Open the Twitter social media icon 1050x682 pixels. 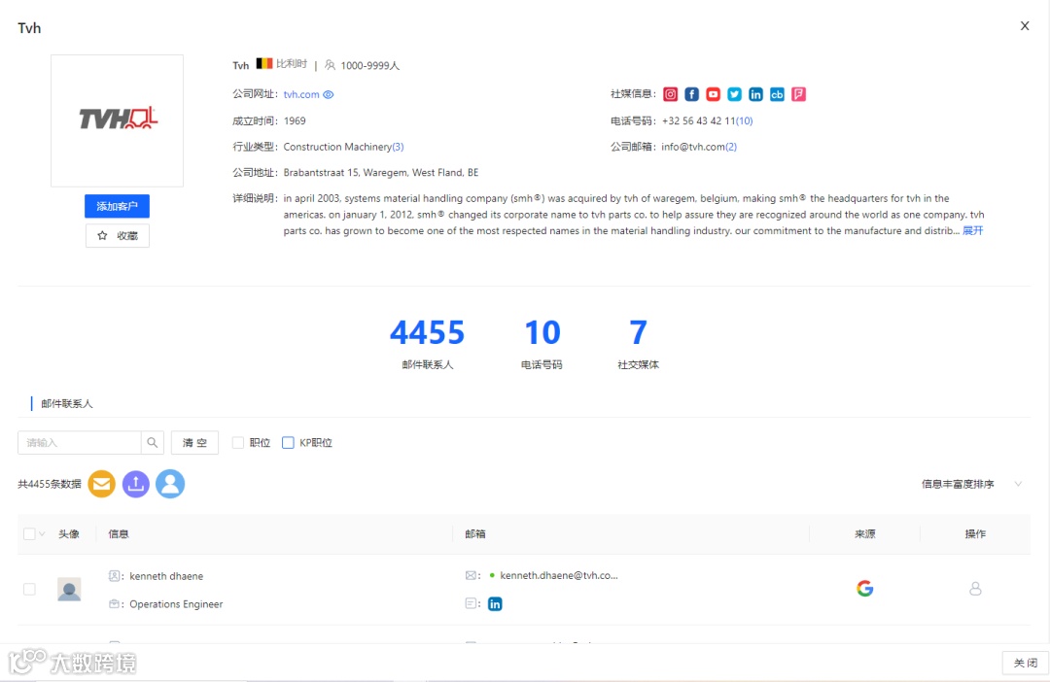[x=735, y=94]
